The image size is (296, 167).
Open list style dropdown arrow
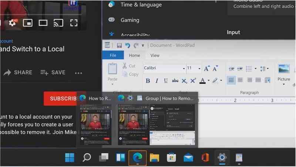coord(256,69)
